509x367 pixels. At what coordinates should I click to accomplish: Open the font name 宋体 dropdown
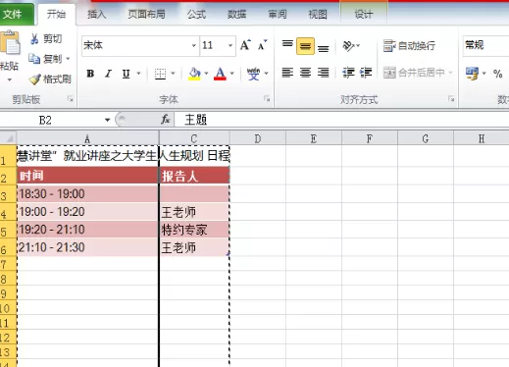pos(194,45)
